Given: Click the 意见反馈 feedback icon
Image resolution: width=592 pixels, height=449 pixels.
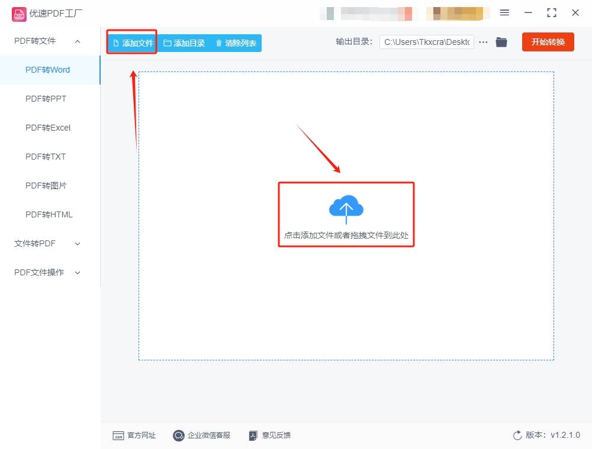Looking at the screenshot, I should point(253,435).
